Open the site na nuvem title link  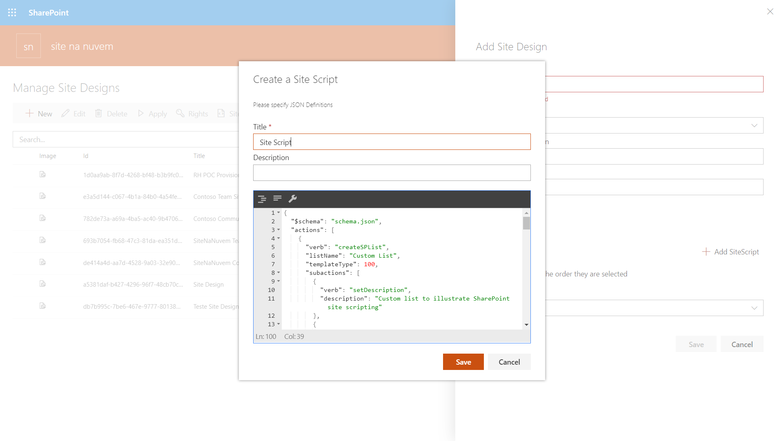[82, 46]
